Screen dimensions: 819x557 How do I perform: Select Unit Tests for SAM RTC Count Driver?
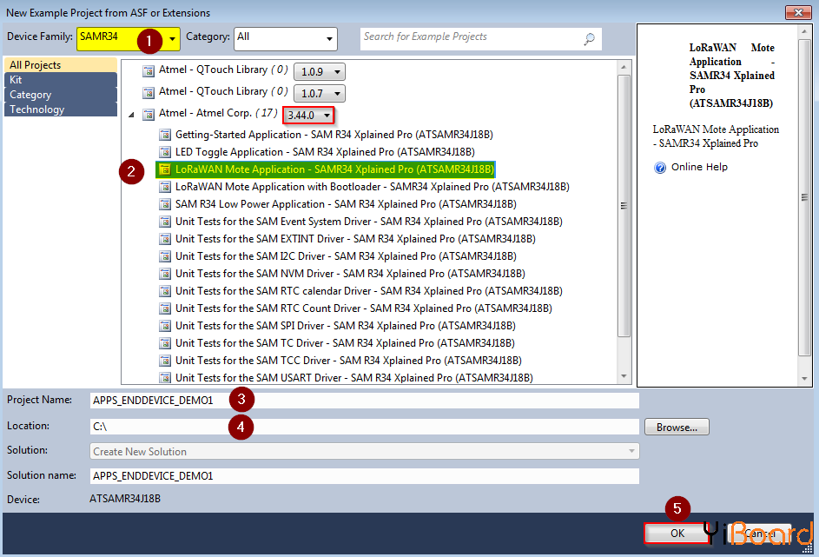click(x=364, y=308)
